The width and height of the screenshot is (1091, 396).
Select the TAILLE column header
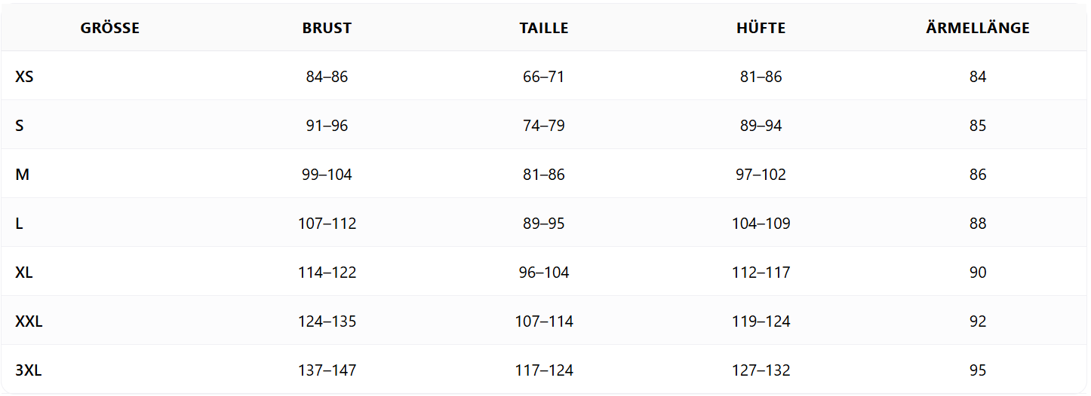pyautogui.click(x=543, y=29)
